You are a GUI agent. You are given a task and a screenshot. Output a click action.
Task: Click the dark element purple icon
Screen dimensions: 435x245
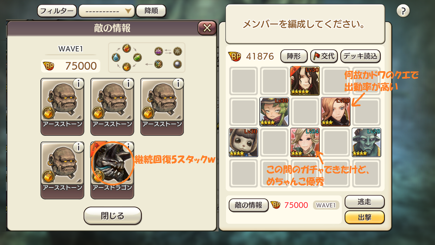159,51
